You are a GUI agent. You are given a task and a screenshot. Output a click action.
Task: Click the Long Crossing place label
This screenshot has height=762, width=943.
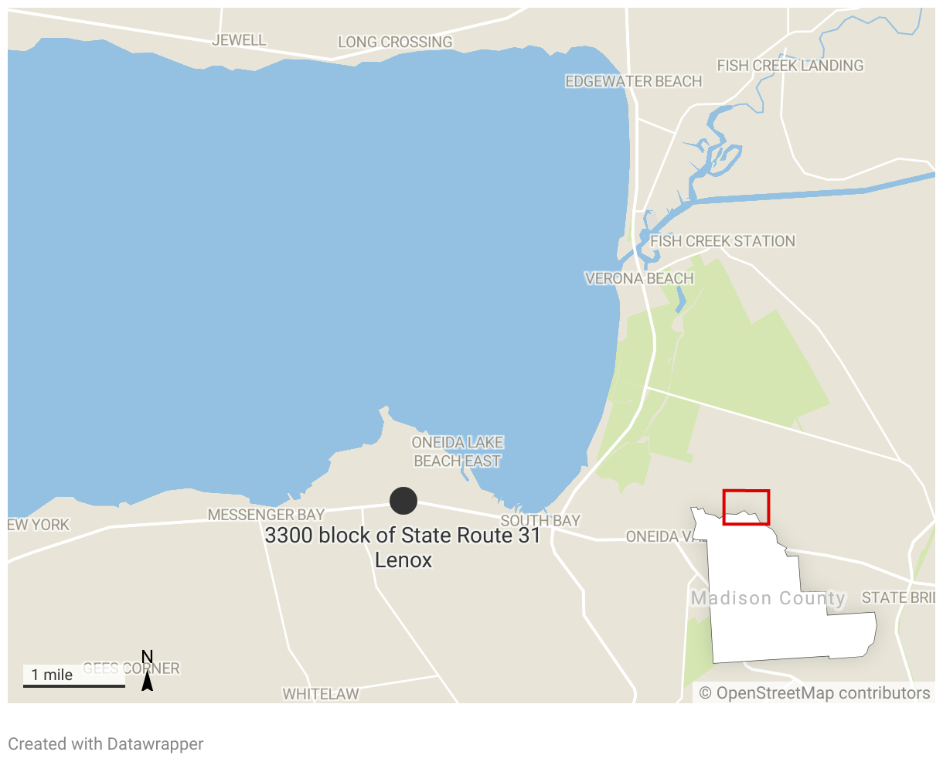point(395,42)
